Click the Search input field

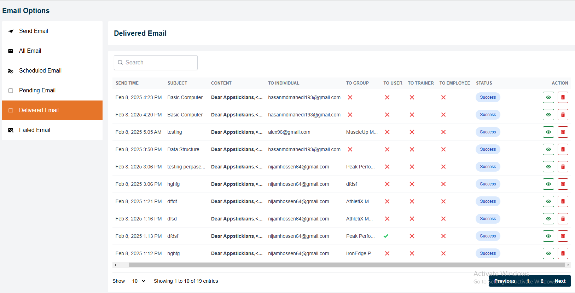point(159,63)
